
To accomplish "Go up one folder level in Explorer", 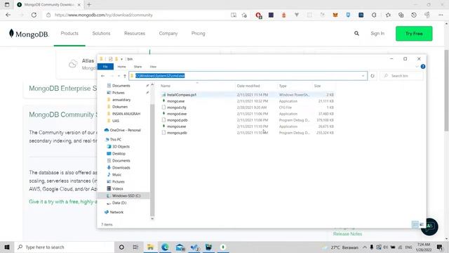I will [x=125, y=76].
